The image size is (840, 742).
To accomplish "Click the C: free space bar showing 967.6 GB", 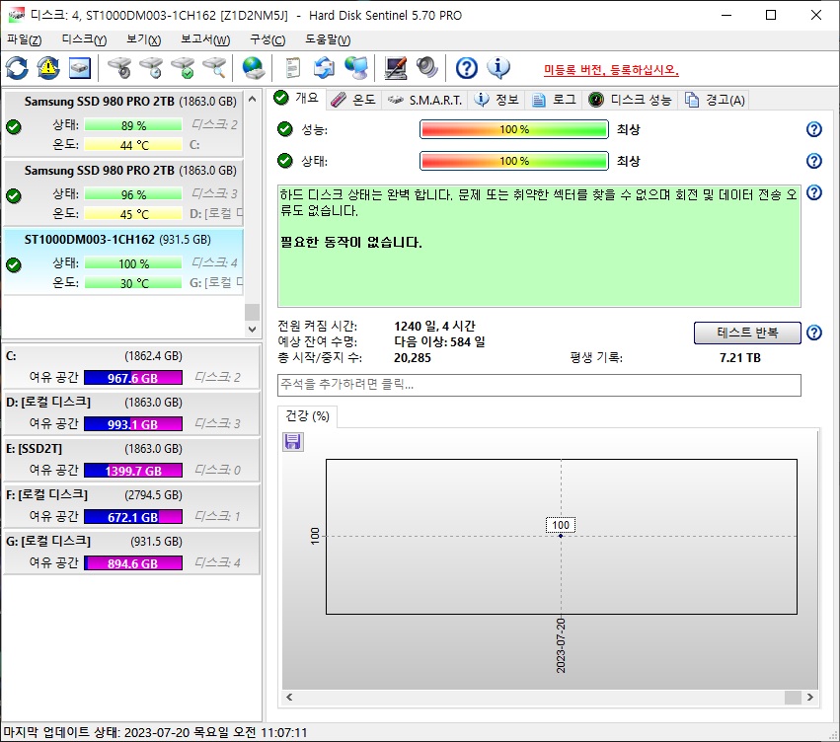I will point(133,378).
